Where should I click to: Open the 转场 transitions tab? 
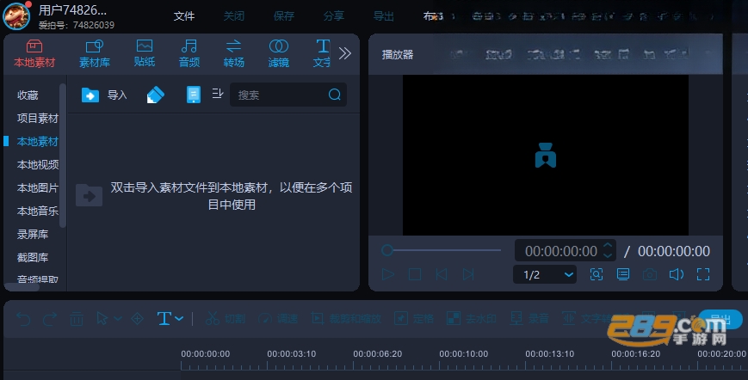pos(234,54)
